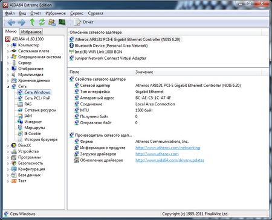Refresh using the green circular arrows icon

click(x=42, y=22)
